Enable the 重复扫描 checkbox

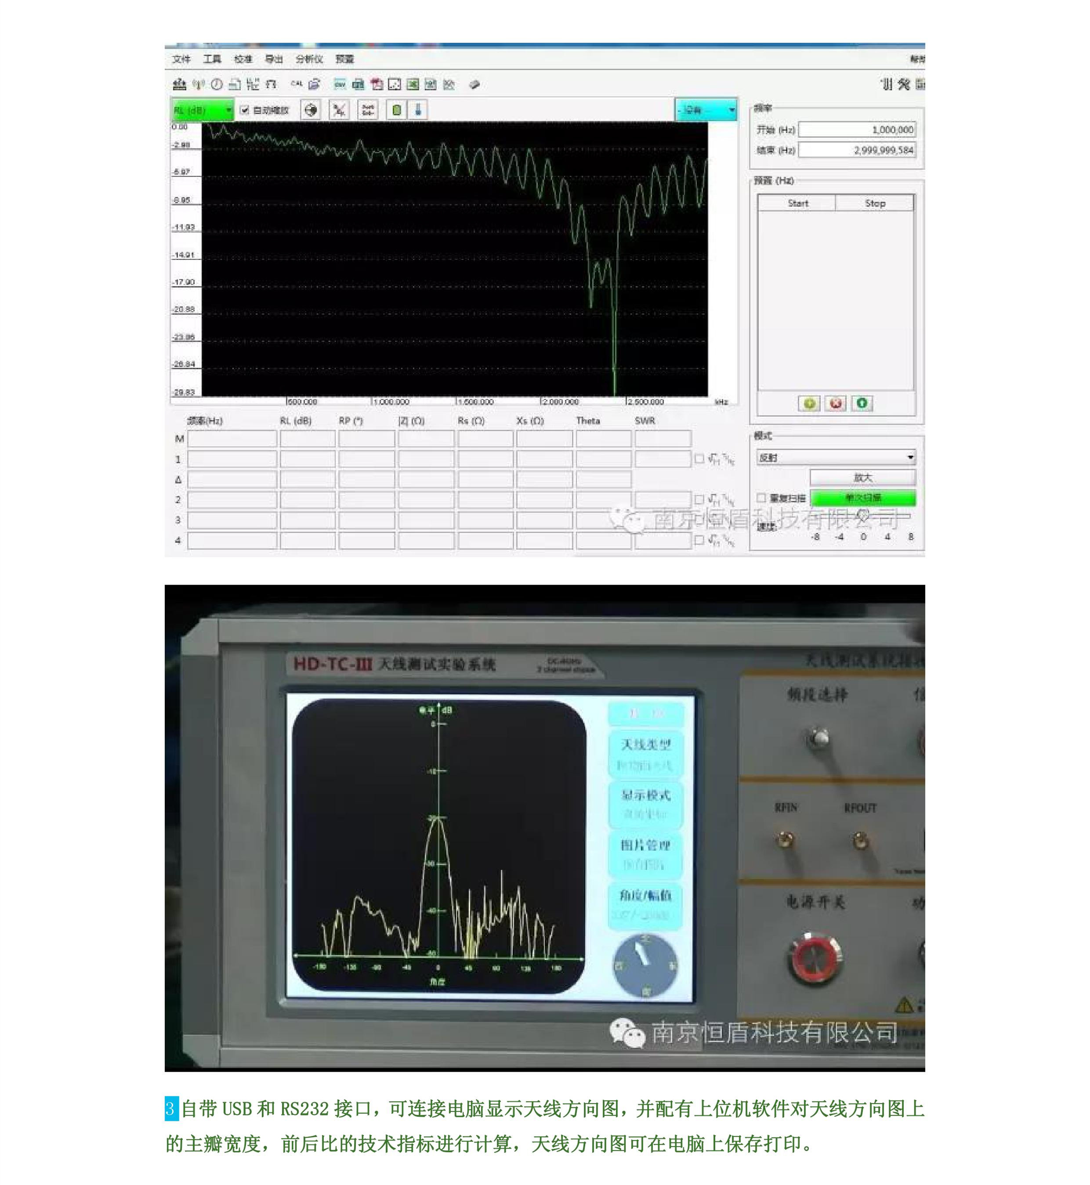click(x=761, y=498)
